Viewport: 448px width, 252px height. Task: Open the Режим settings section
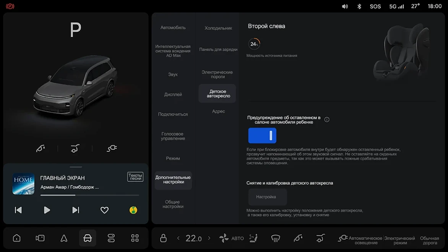click(x=173, y=158)
